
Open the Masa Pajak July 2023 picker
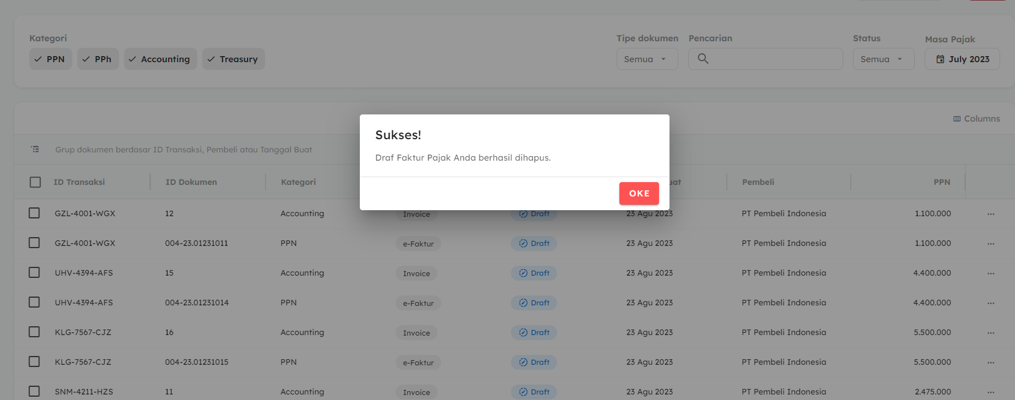(962, 59)
